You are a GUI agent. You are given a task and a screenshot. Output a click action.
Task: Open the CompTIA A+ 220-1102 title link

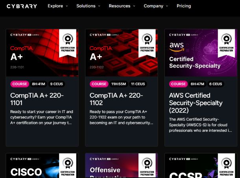[x=116, y=99]
